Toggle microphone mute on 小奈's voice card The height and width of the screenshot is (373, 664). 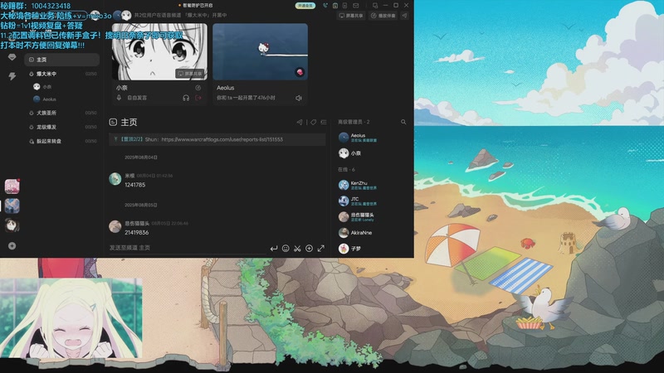[x=119, y=98]
